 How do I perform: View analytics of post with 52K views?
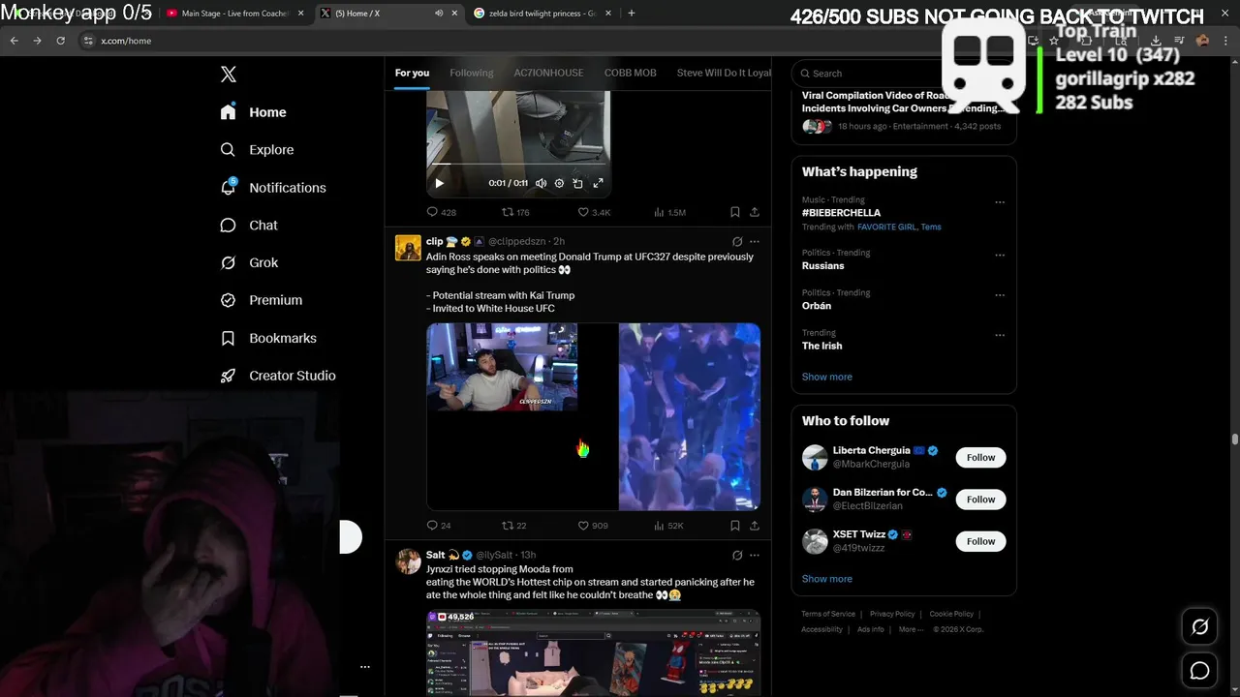pos(668,526)
